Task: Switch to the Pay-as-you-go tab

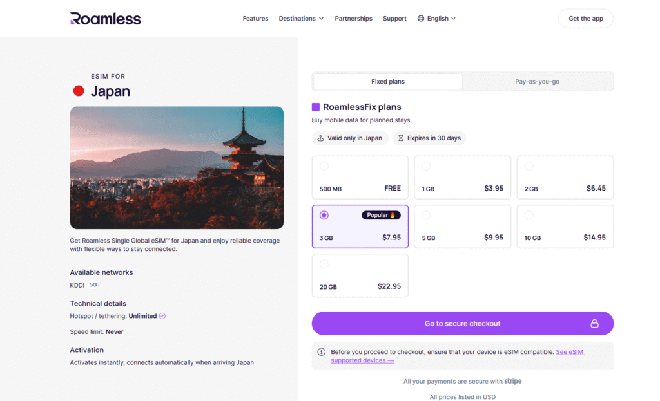Action: click(537, 82)
